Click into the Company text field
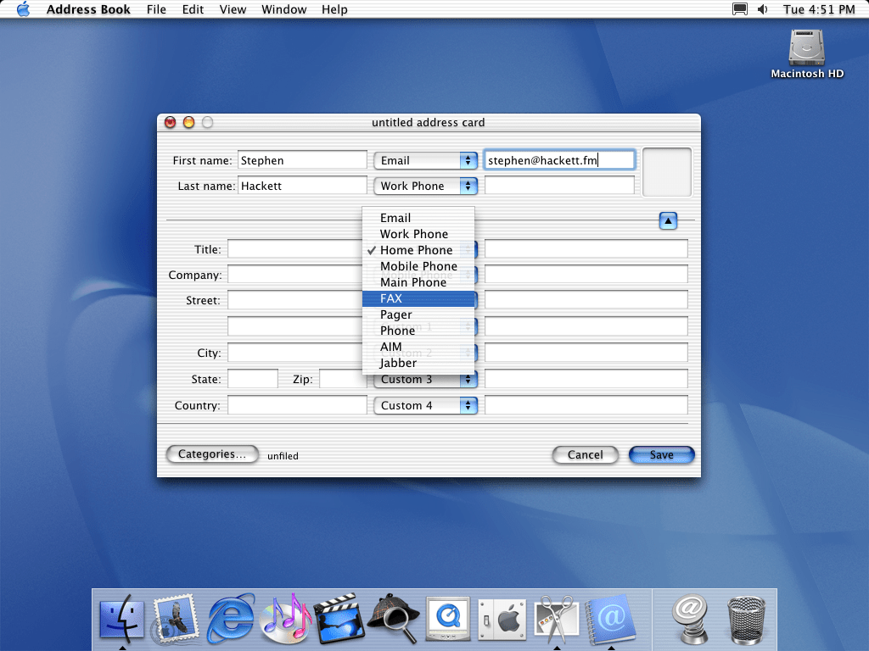Viewport: 869px width, 651px height. click(x=294, y=275)
